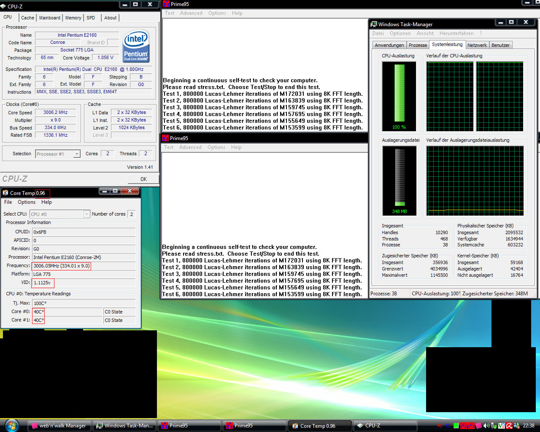Open Help menu in upper Prime95 window
The width and height of the screenshot is (540, 432).
237,13
